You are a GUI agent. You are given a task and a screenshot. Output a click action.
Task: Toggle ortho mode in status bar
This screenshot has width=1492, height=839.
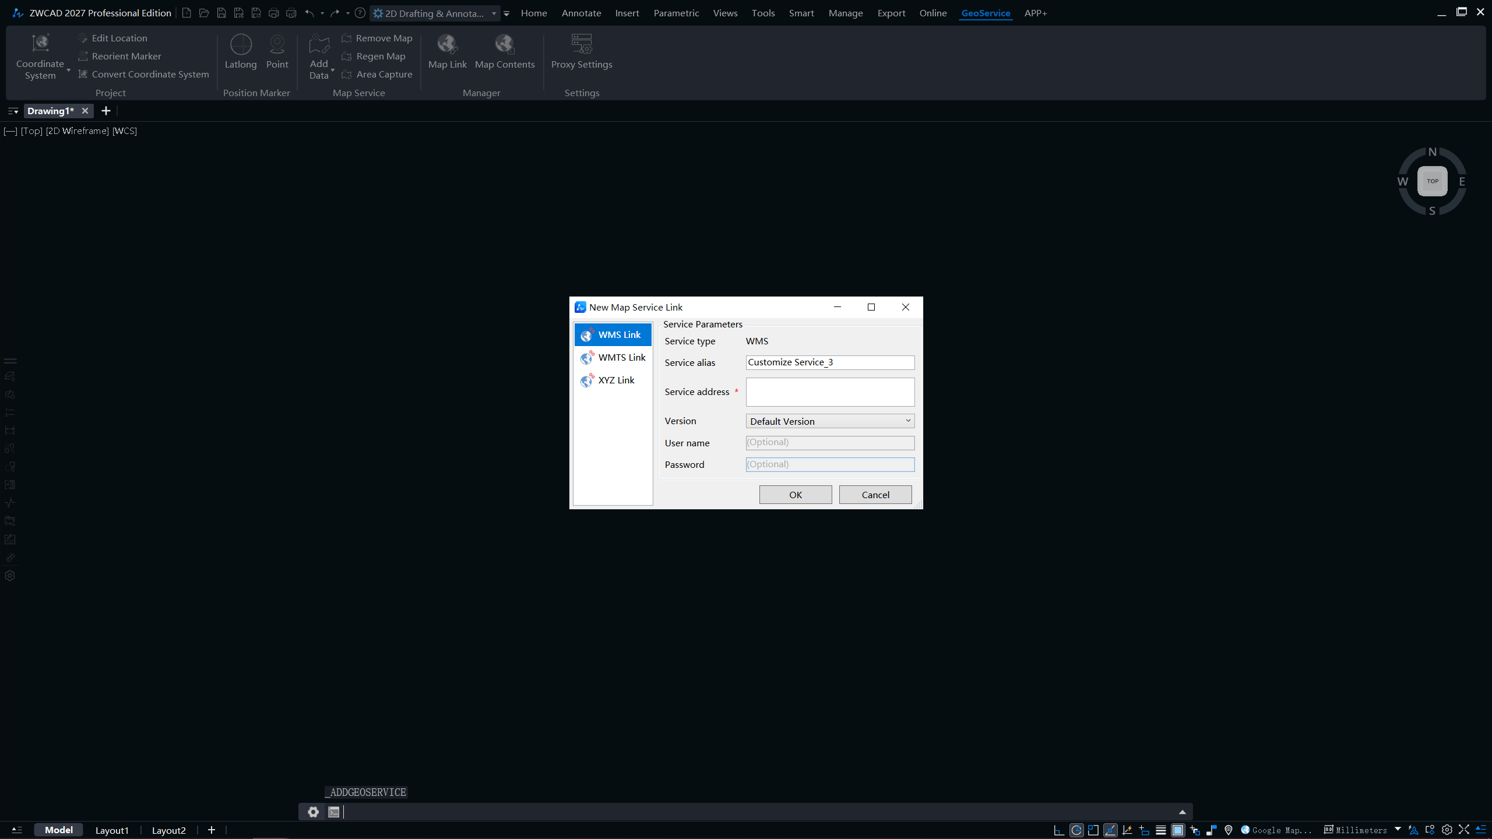(x=1060, y=830)
